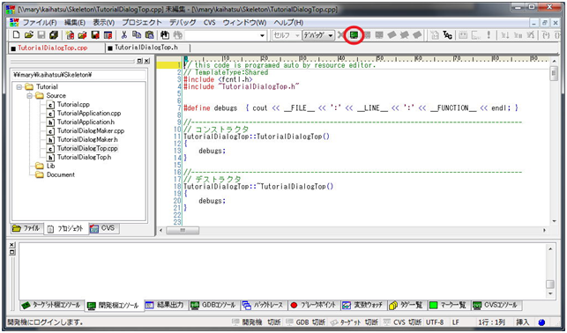Click the development machine login icon
Screen dimensions: 567x333
(x=354, y=35)
